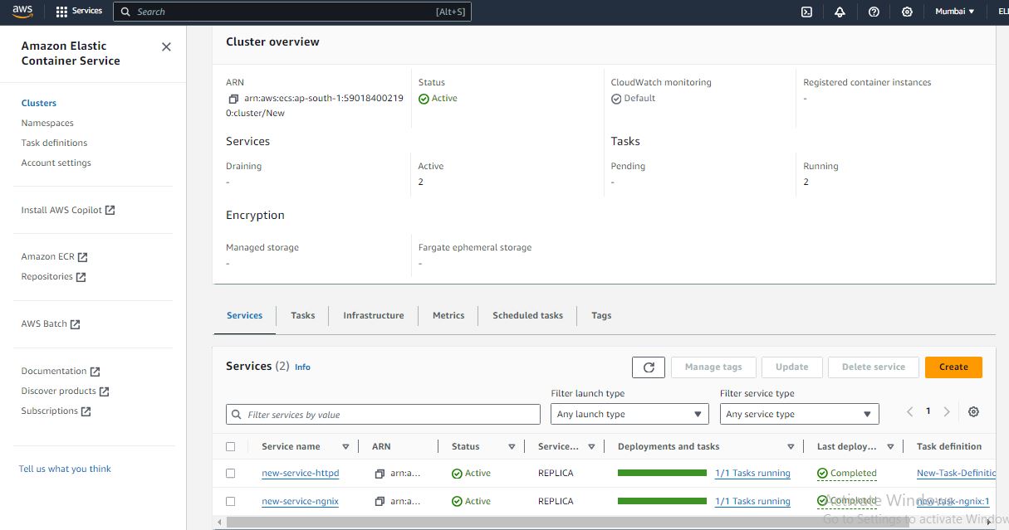Screen dimensions: 1009x530
Task: Copy the cluster ARN using copy icon
Action: (233, 99)
